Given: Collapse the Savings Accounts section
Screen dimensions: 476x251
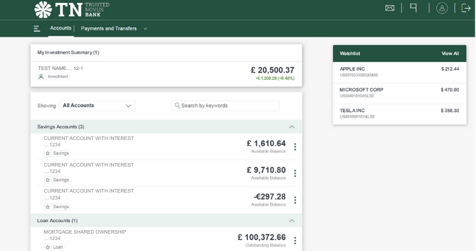Looking at the screenshot, I should [291, 127].
